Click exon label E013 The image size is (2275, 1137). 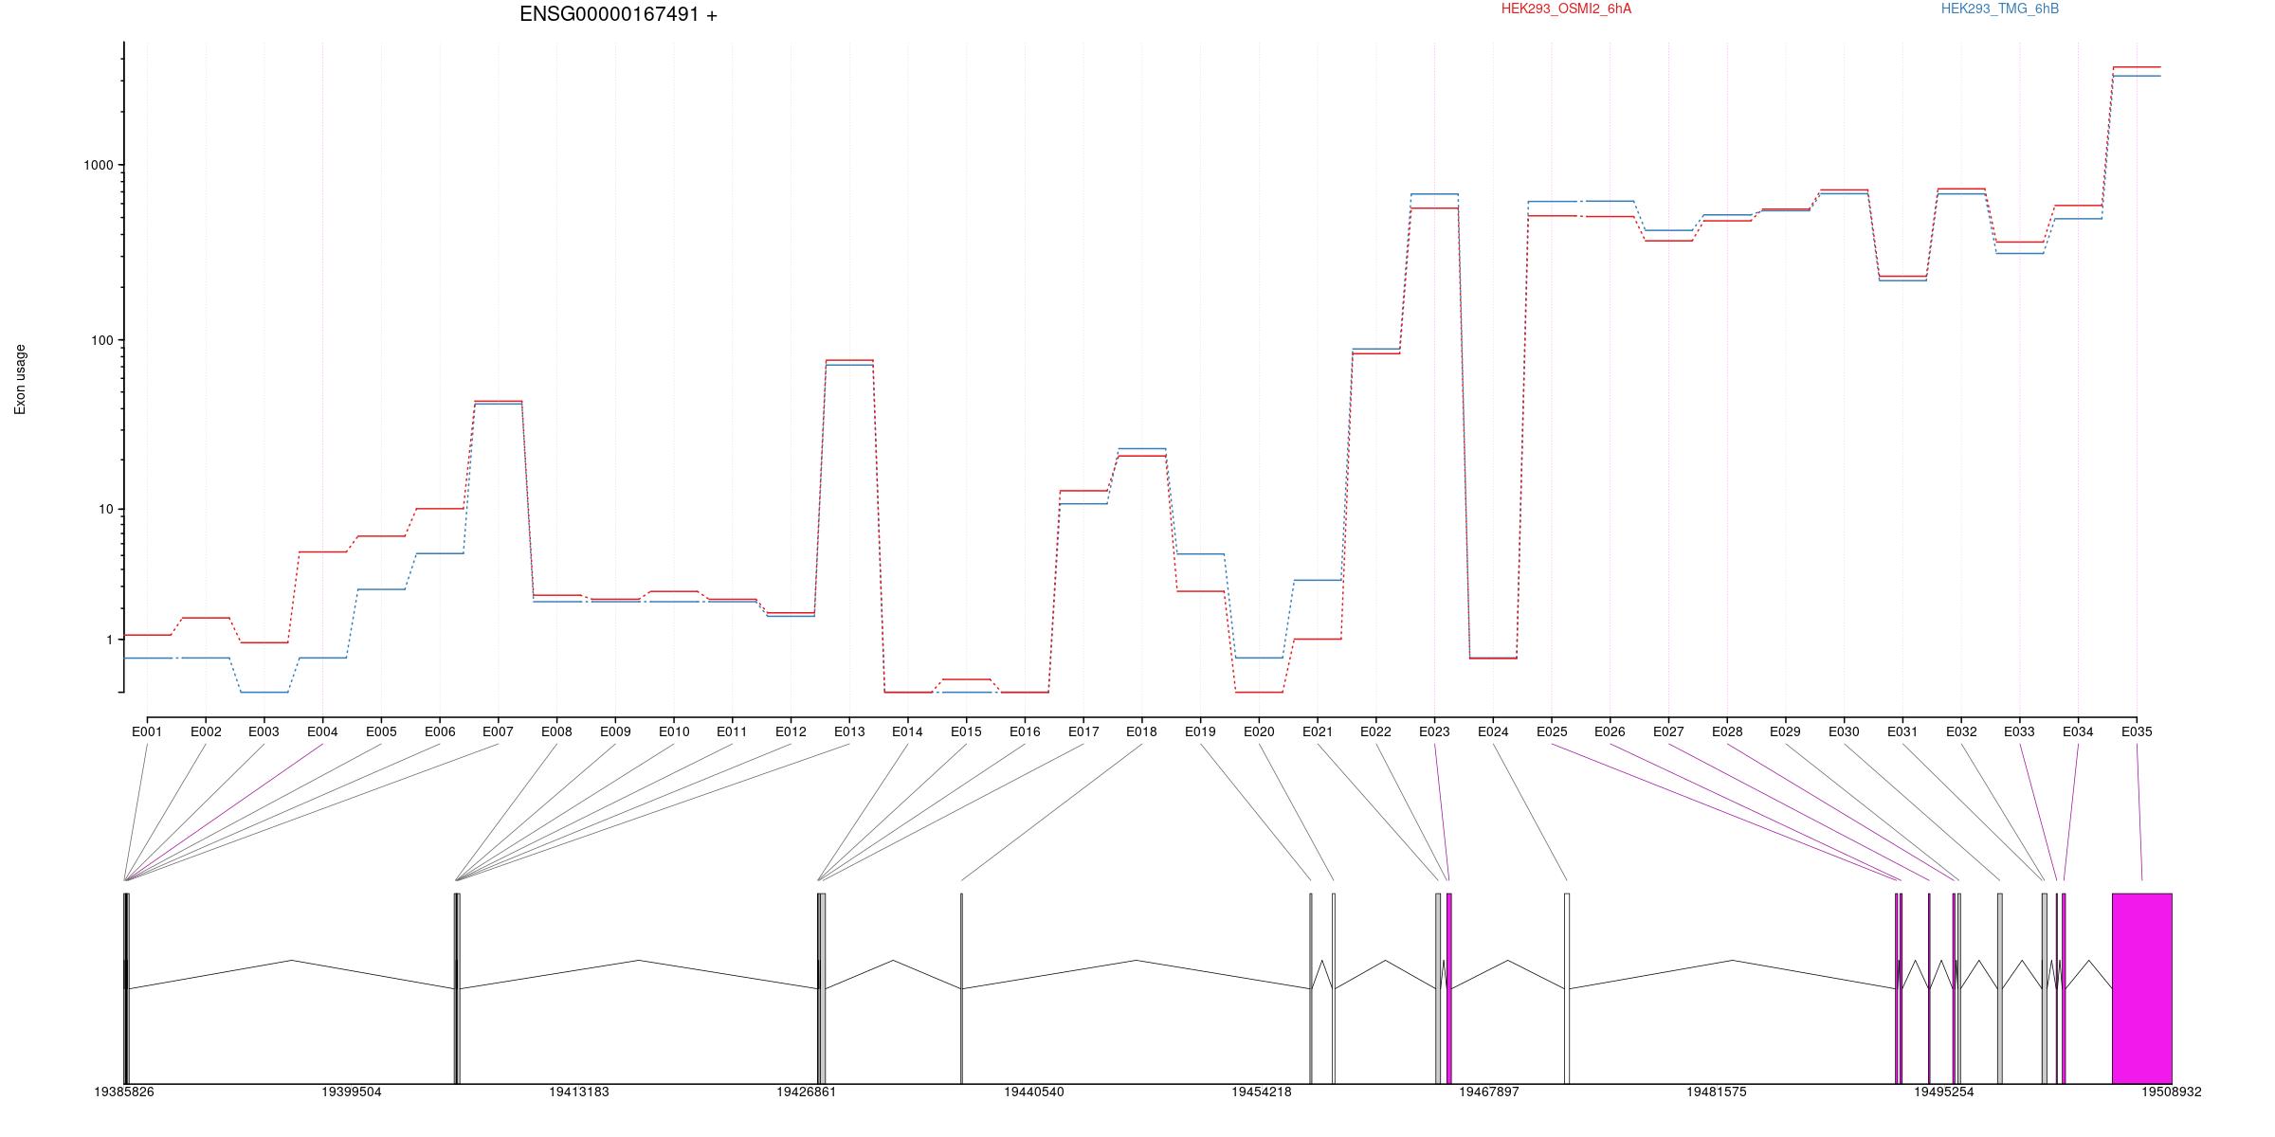(849, 731)
